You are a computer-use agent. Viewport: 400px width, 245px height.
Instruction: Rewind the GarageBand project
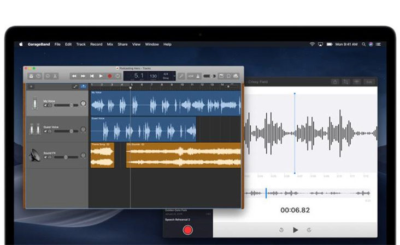tap(74, 76)
